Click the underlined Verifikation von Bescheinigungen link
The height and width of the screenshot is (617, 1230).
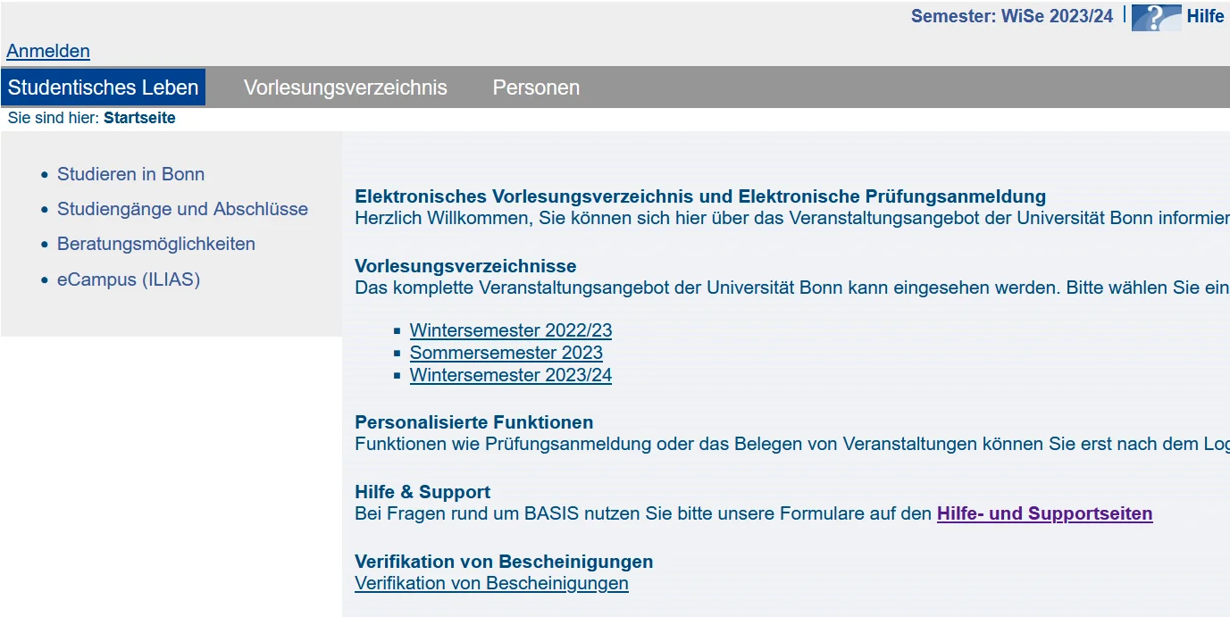click(x=491, y=583)
